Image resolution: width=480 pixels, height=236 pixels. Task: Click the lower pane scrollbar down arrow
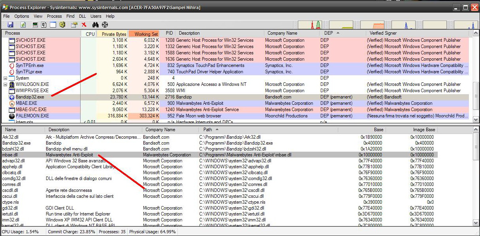[x=476, y=223]
